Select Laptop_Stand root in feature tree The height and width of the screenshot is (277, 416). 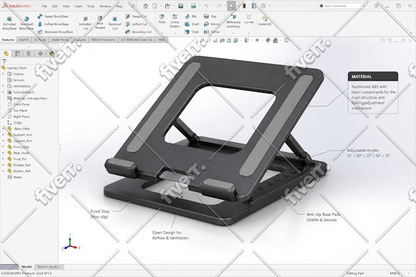[x=14, y=68]
